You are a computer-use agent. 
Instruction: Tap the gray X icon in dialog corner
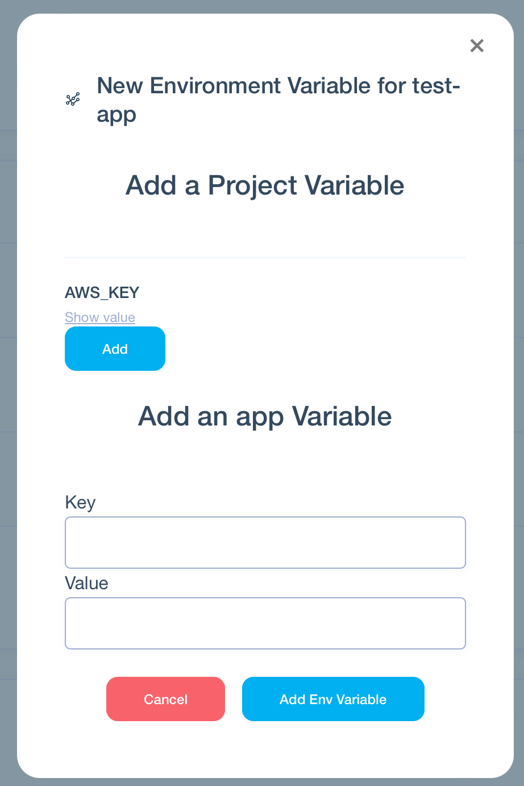477,45
